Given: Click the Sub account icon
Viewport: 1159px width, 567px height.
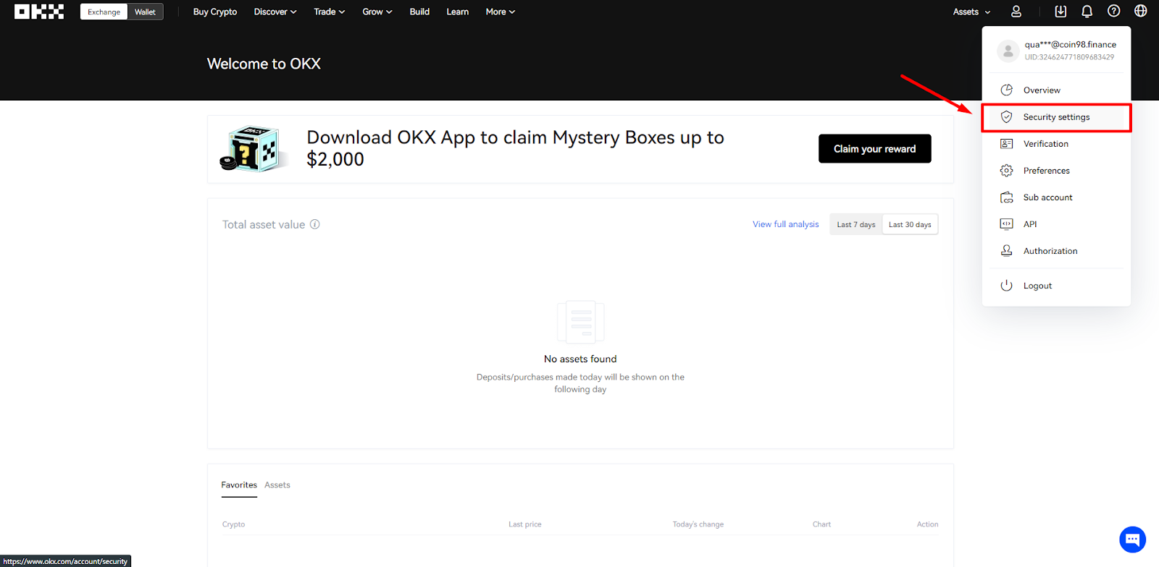Looking at the screenshot, I should [1006, 197].
